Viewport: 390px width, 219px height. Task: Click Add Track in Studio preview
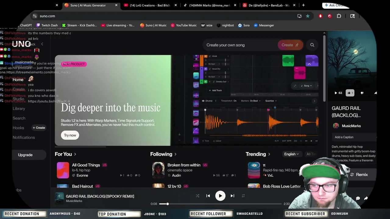(215, 90)
